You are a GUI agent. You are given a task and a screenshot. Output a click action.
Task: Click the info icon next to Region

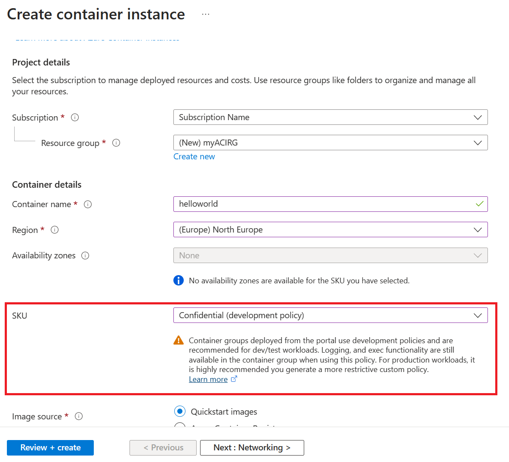point(55,229)
